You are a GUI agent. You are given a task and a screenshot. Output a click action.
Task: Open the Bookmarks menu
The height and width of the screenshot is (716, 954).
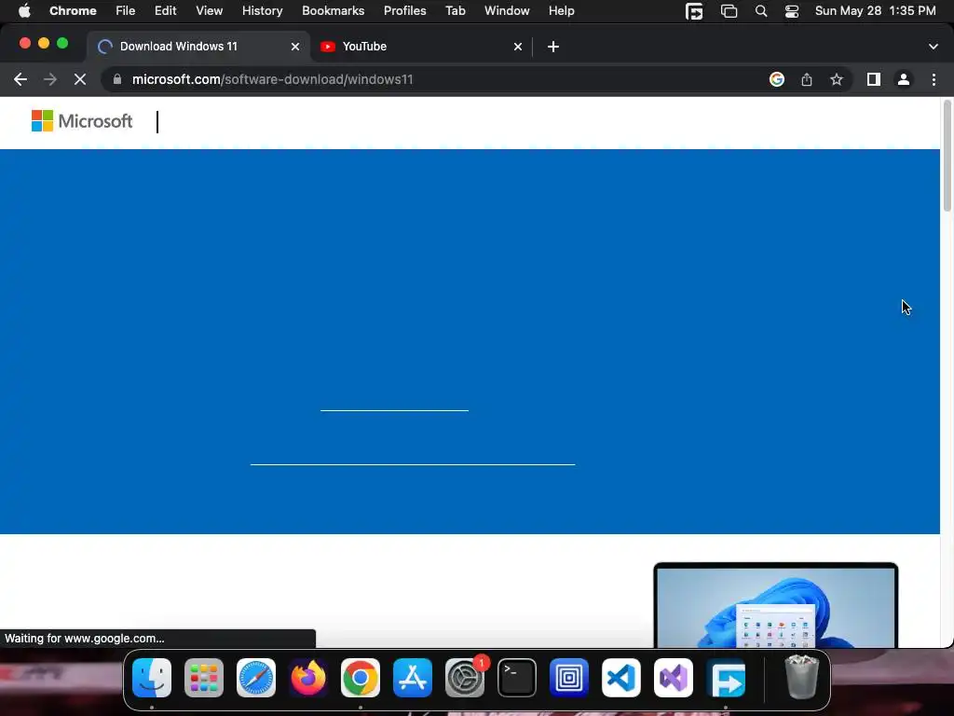333,10
